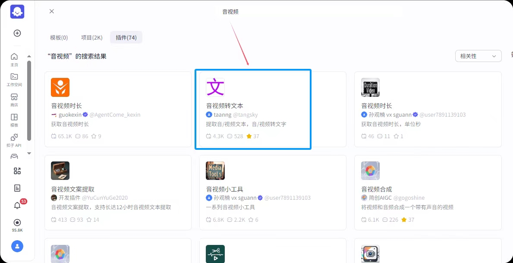Click the 音视频文案提取 plugin icon
Screen dimensions: 513x263
(60, 170)
